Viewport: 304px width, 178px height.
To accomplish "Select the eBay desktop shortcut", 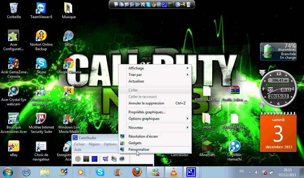I will [x=14, y=149].
